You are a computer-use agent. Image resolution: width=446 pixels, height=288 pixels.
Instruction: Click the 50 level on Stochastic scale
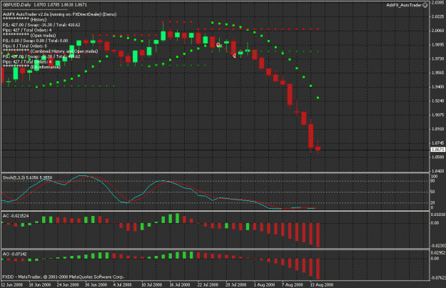click(432, 192)
